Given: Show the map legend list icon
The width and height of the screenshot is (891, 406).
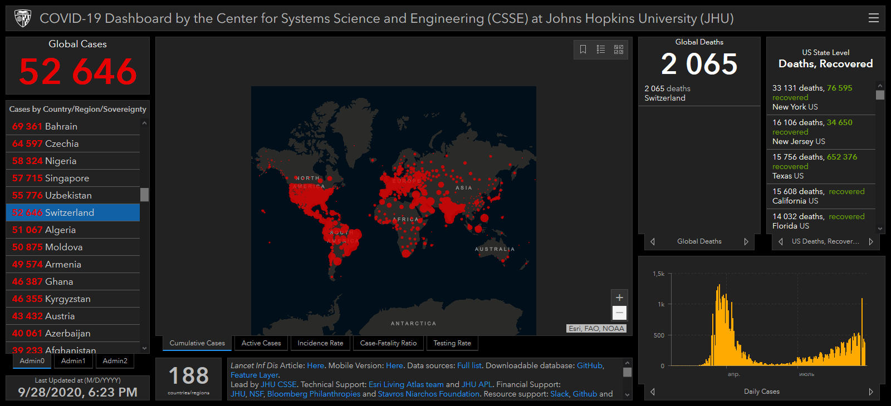Looking at the screenshot, I should (601, 49).
